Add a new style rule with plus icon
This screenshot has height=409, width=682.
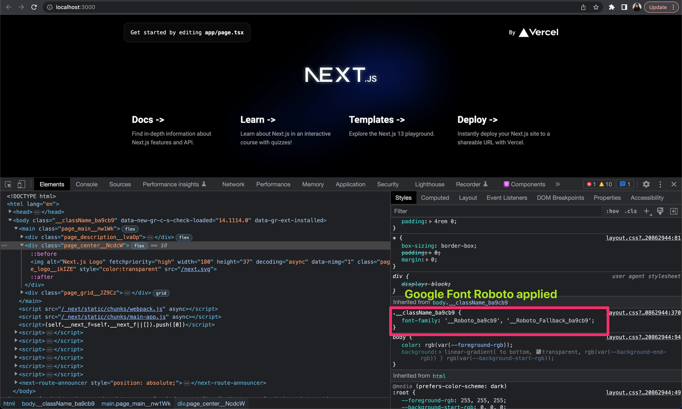647,211
